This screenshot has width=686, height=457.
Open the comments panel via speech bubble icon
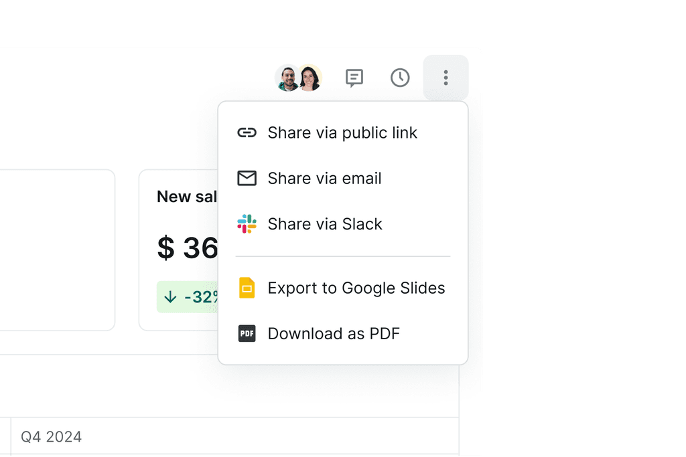(354, 78)
